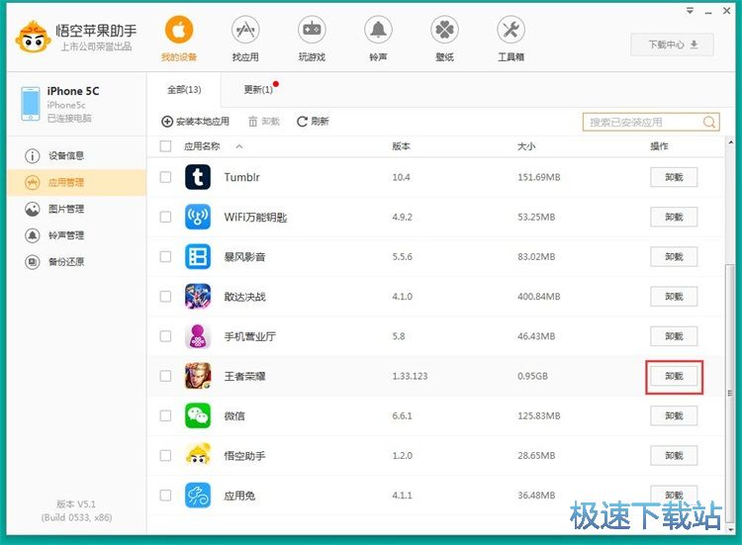Click version 1.33.123 of 王者荣耀
This screenshot has height=545, width=742.
[x=410, y=376]
